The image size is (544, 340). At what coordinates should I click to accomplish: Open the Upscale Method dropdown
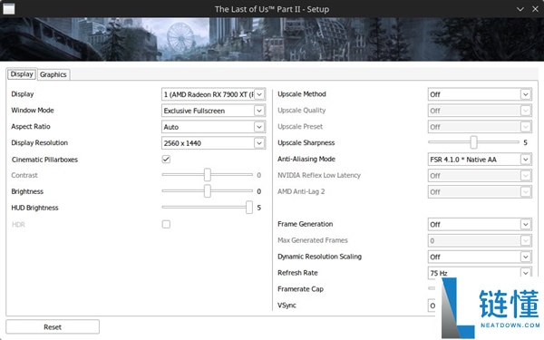click(x=480, y=94)
